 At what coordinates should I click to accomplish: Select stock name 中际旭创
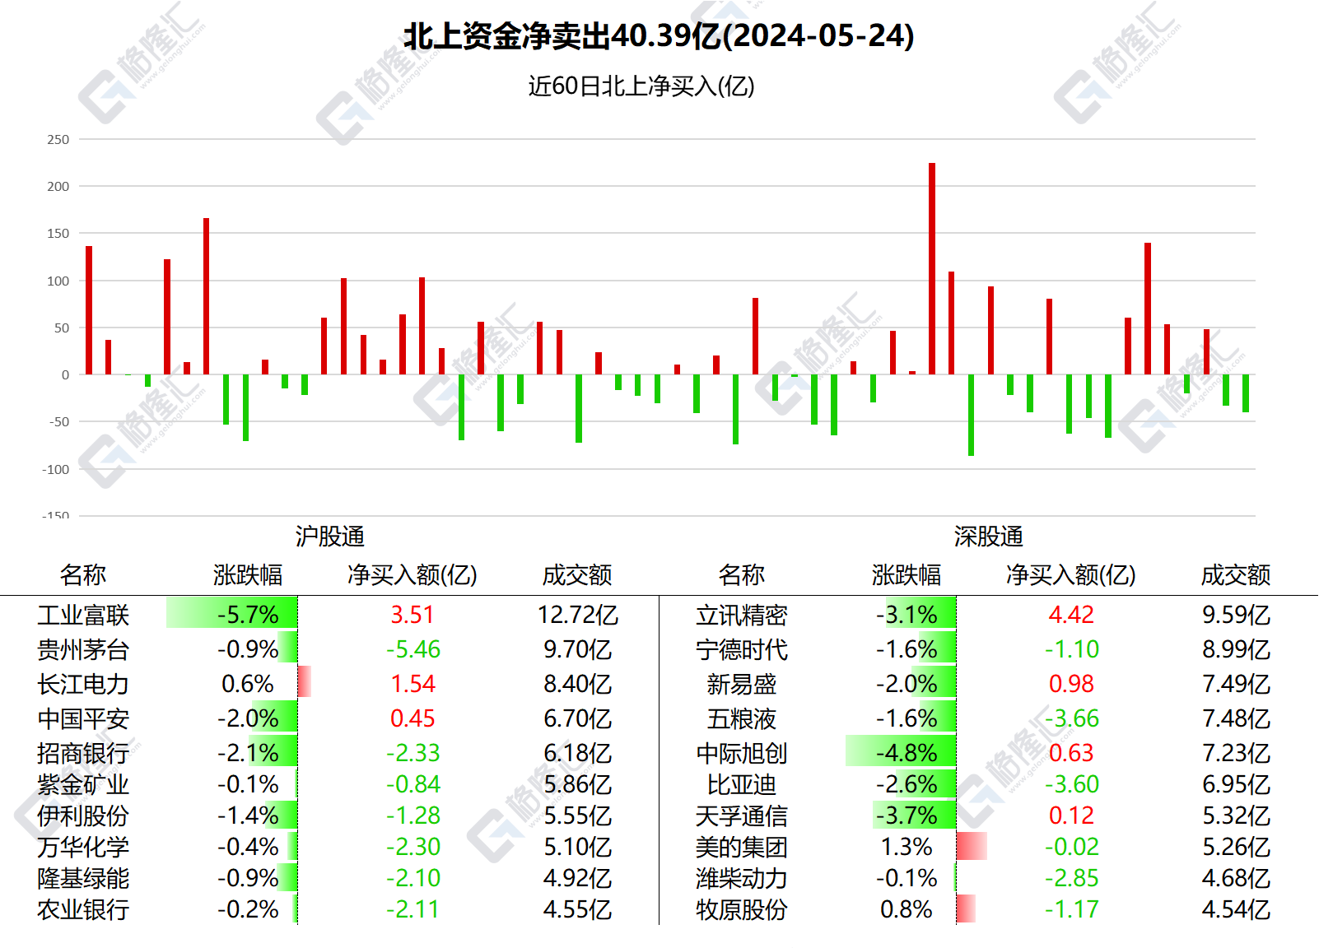point(742,753)
